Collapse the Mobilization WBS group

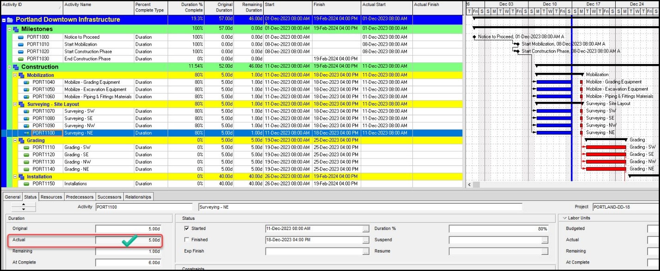[x=15, y=75]
